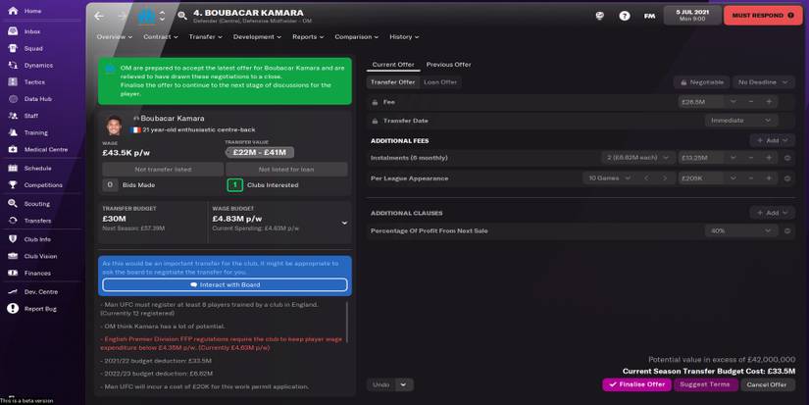Viewport: 809px width, 405px height.
Task: Open the help question mark icon
Action: point(625,16)
